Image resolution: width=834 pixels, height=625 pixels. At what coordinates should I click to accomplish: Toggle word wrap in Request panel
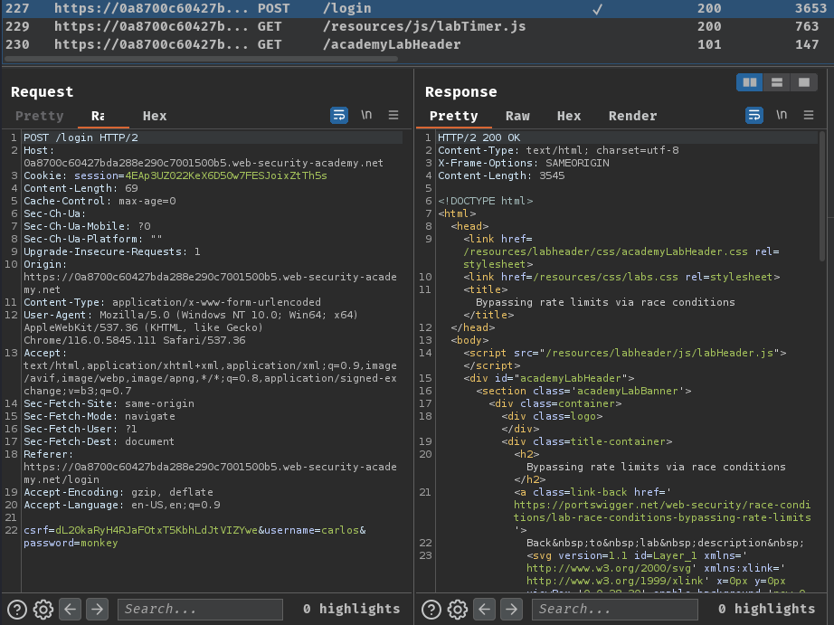[339, 115]
